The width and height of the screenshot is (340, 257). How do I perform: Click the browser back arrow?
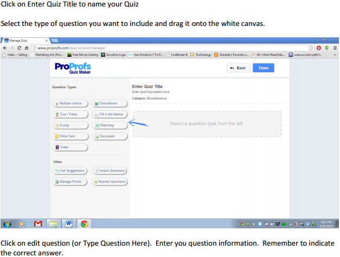tap(5, 48)
